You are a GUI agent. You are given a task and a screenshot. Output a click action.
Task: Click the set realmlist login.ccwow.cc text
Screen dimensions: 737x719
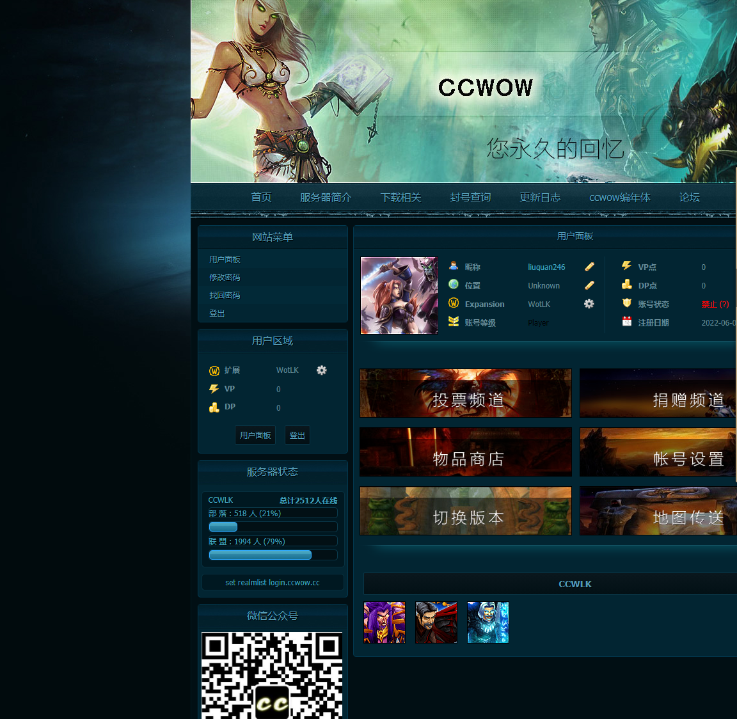tap(272, 582)
